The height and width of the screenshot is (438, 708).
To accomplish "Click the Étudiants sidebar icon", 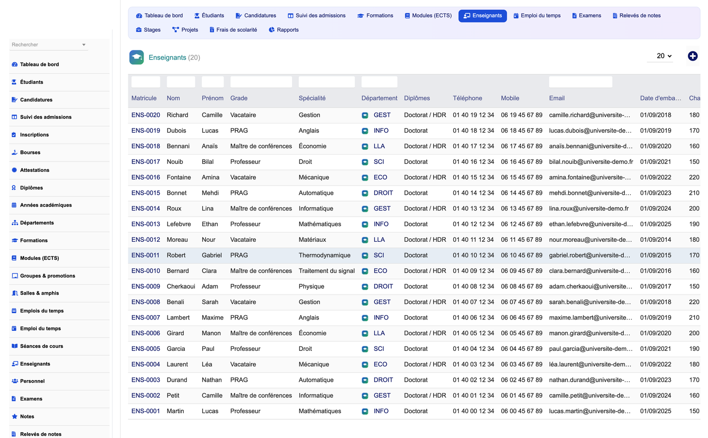I will (x=14, y=82).
